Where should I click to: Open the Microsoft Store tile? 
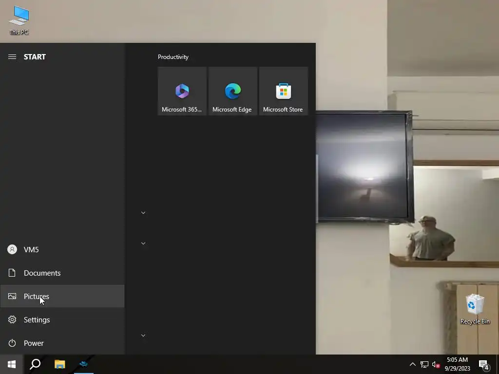pyautogui.click(x=283, y=91)
